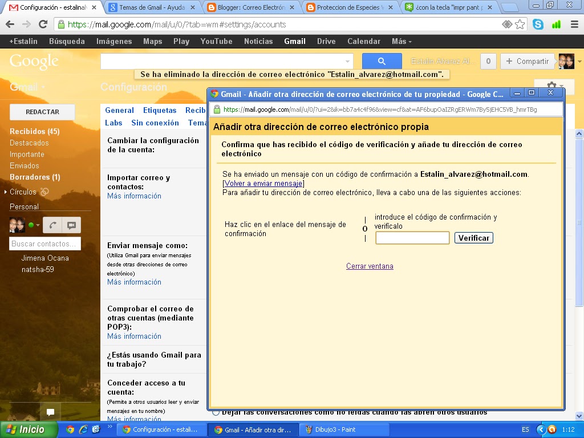Open Dibujo3 - Paint from taskbar
584x438 pixels.
click(x=344, y=429)
